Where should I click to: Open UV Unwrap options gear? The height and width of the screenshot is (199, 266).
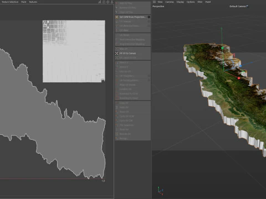click(149, 22)
